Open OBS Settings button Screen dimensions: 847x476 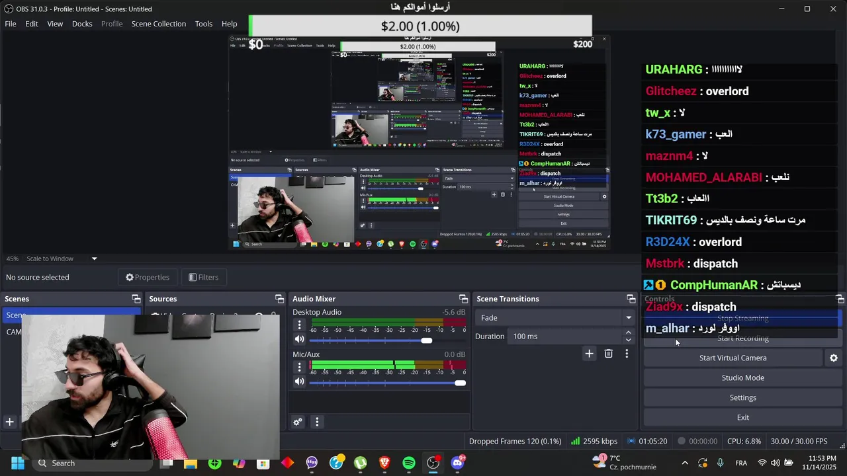click(x=742, y=397)
